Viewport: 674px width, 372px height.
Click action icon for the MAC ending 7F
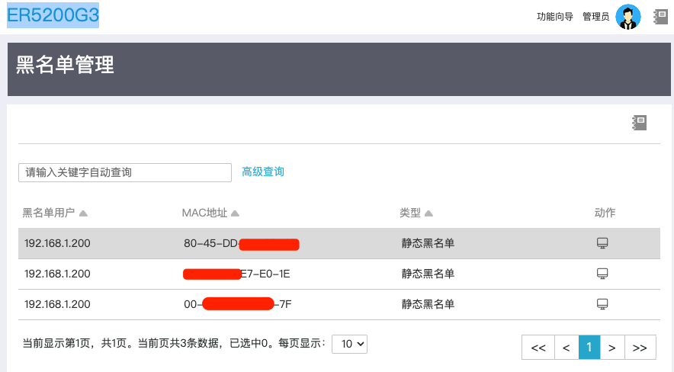click(602, 304)
